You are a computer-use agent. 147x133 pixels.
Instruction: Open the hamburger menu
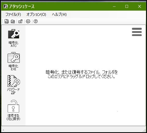click(x=137, y=32)
